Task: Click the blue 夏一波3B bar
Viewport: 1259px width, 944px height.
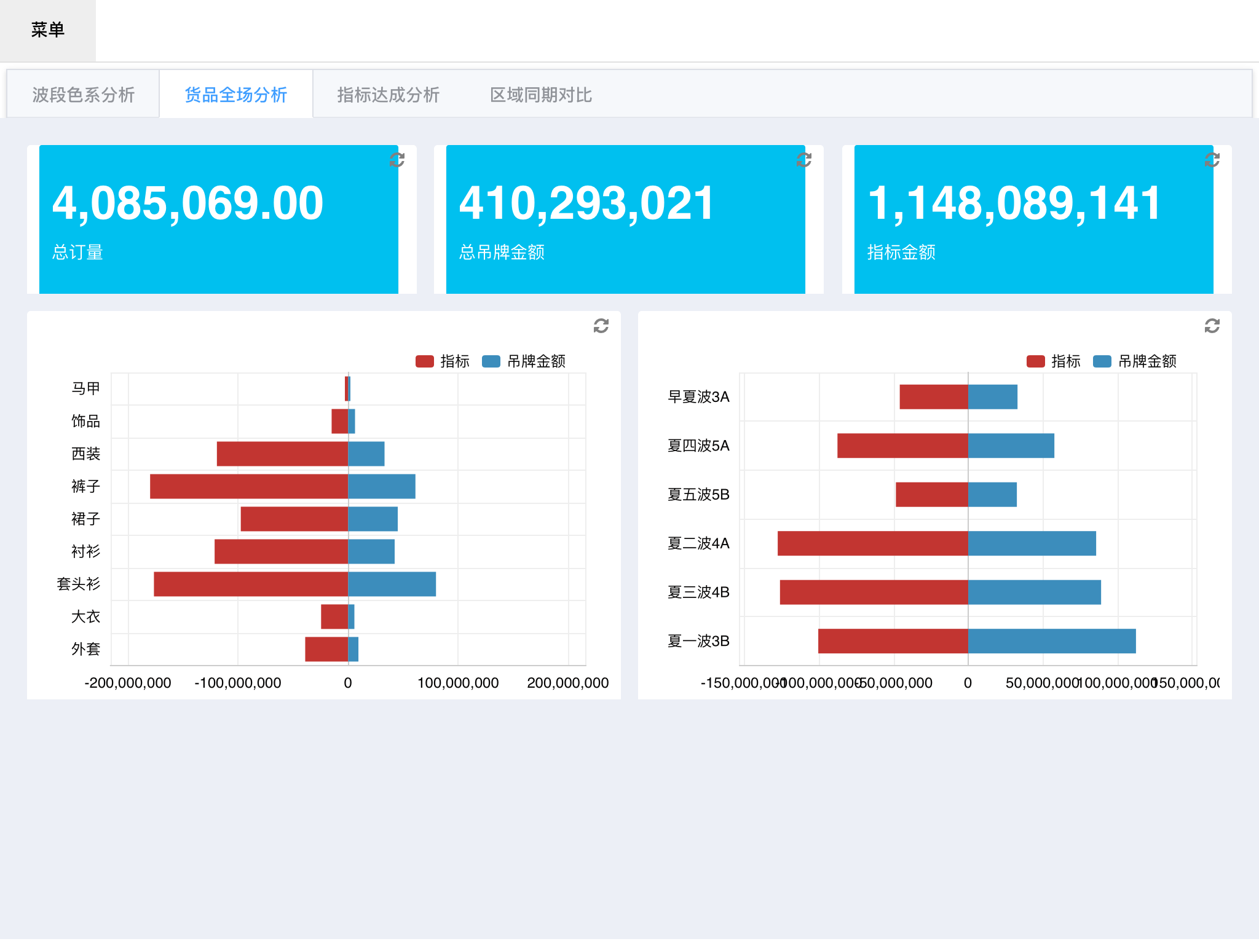Action: tap(1051, 641)
